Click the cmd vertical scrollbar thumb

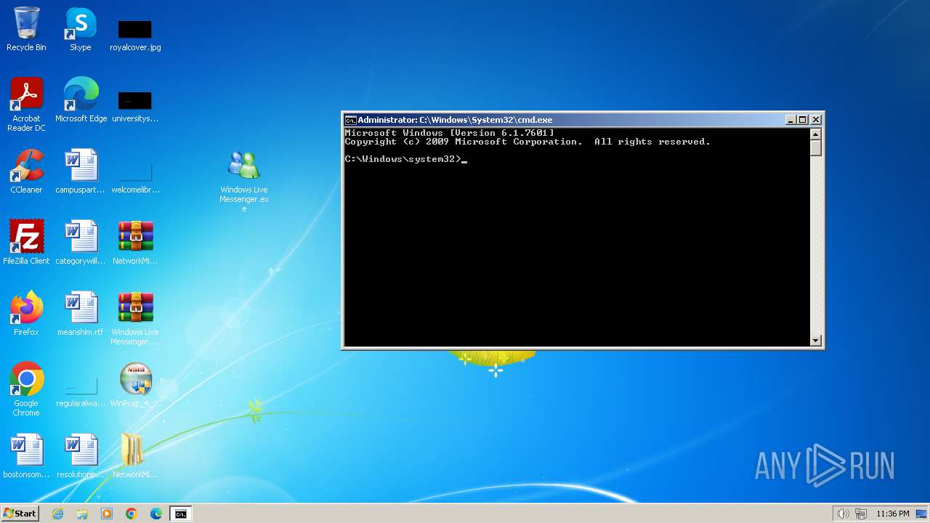pyautogui.click(x=815, y=147)
